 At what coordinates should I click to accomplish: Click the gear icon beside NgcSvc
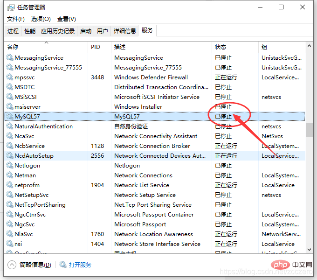coord(9,224)
